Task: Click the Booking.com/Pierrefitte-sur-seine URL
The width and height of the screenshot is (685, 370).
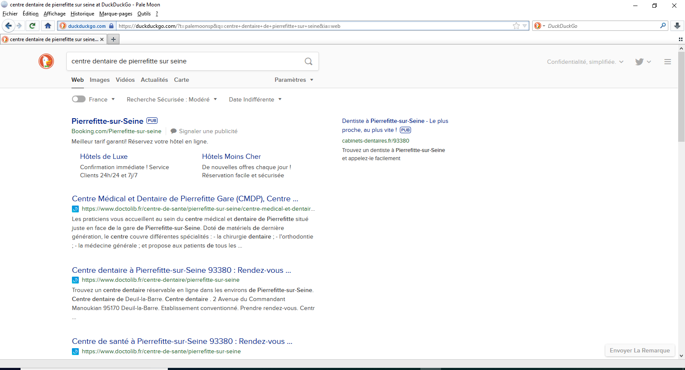Action: pos(116,131)
